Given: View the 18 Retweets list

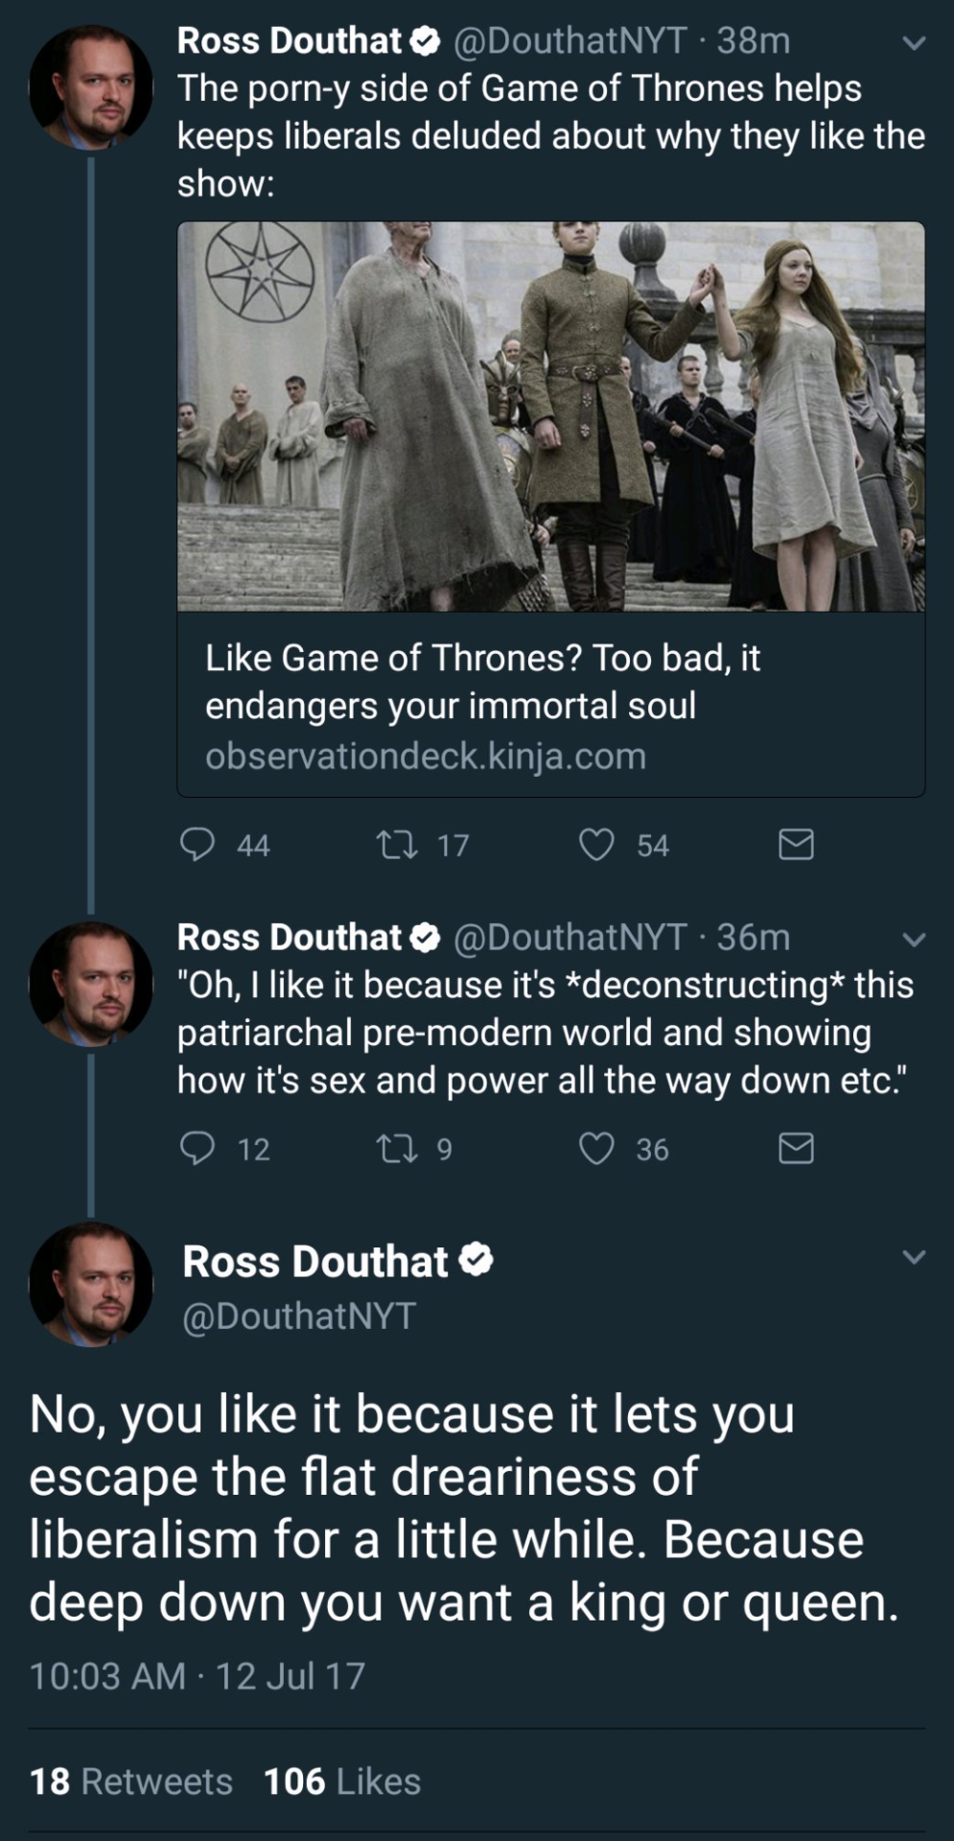Looking at the screenshot, I should pos(131,1782).
